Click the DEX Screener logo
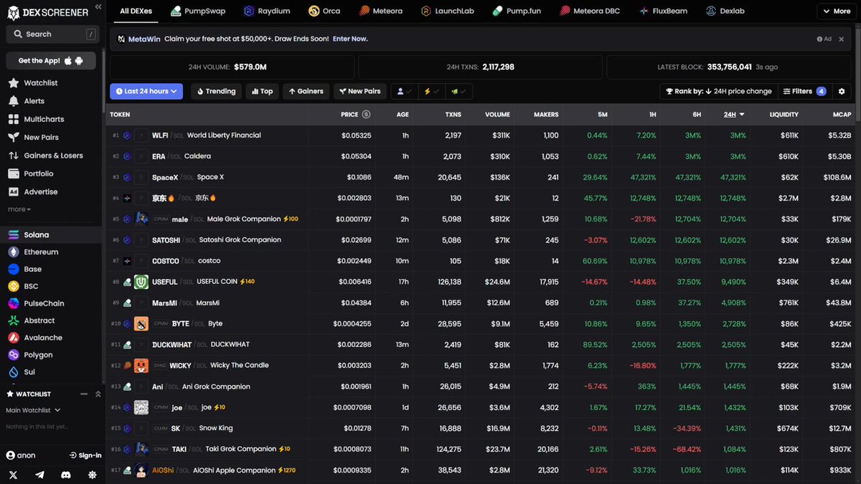The height and width of the screenshot is (484, 861). coord(48,12)
